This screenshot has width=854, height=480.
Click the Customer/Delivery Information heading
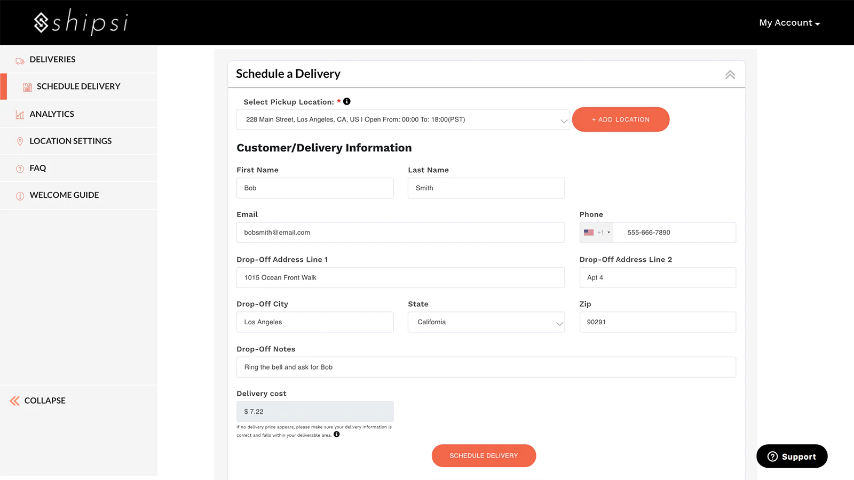[324, 148]
